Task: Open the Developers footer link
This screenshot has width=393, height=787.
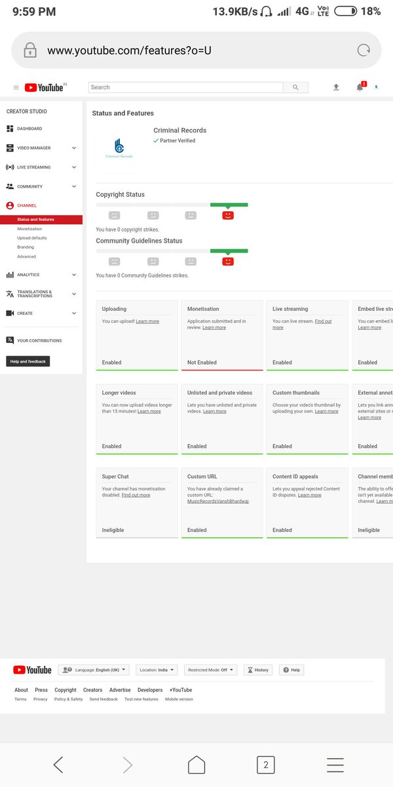Action: pos(150,690)
